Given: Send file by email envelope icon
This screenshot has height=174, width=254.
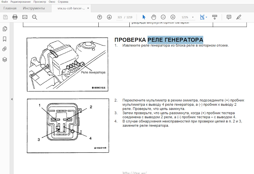Looking at the screenshot, I should tap(25, 17).
